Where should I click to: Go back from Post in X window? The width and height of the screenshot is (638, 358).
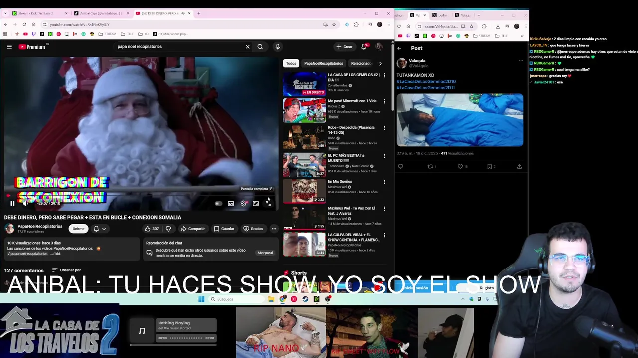click(399, 48)
